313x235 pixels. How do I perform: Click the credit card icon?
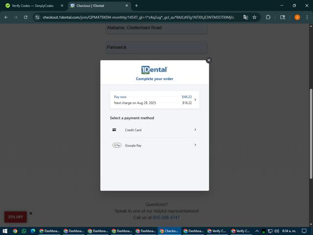[114, 130]
